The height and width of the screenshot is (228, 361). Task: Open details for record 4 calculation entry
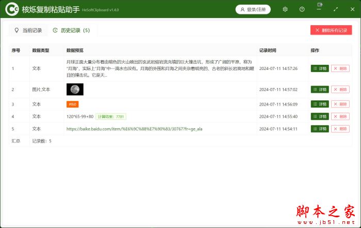[320, 116]
